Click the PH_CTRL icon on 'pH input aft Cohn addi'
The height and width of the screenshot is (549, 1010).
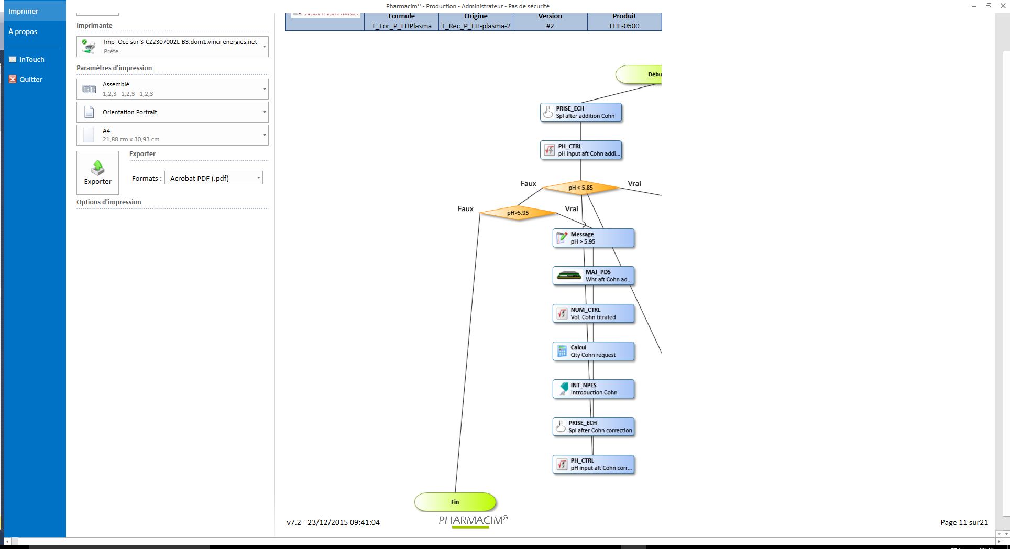pyautogui.click(x=549, y=150)
